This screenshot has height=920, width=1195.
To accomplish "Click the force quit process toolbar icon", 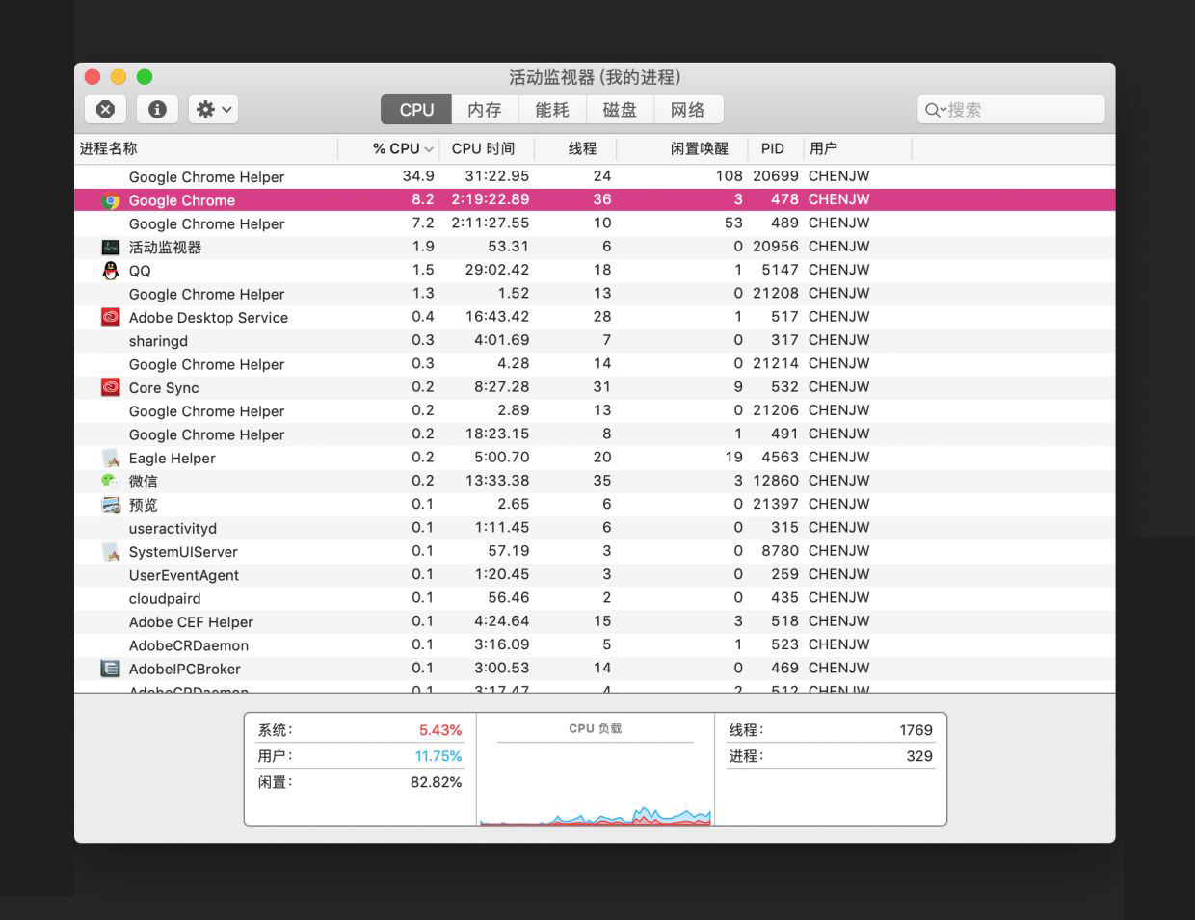I will pyautogui.click(x=106, y=110).
